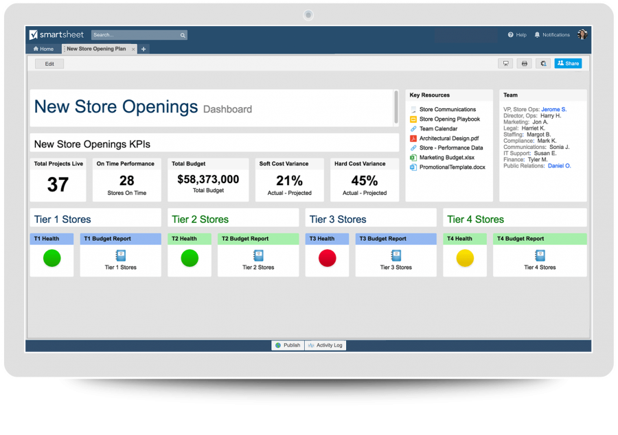Screen dimensions: 618x435
Task: Click the print icon button
Action: 525,63
